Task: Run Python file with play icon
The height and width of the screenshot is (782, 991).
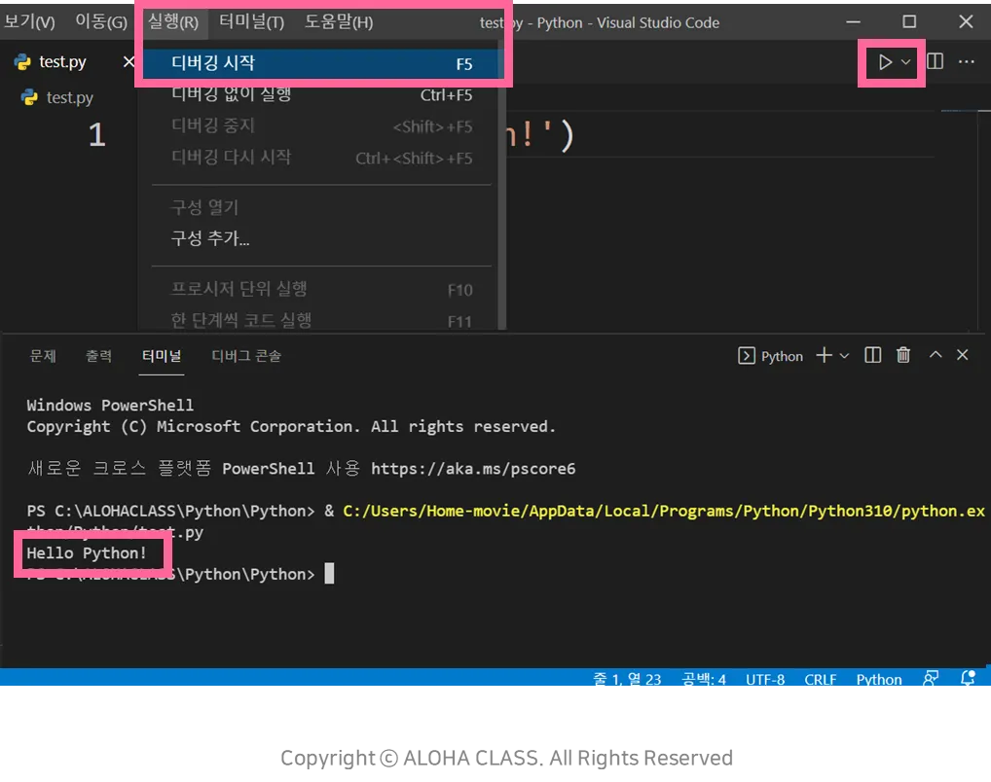Action: pyautogui.click(x=885, y=62)
